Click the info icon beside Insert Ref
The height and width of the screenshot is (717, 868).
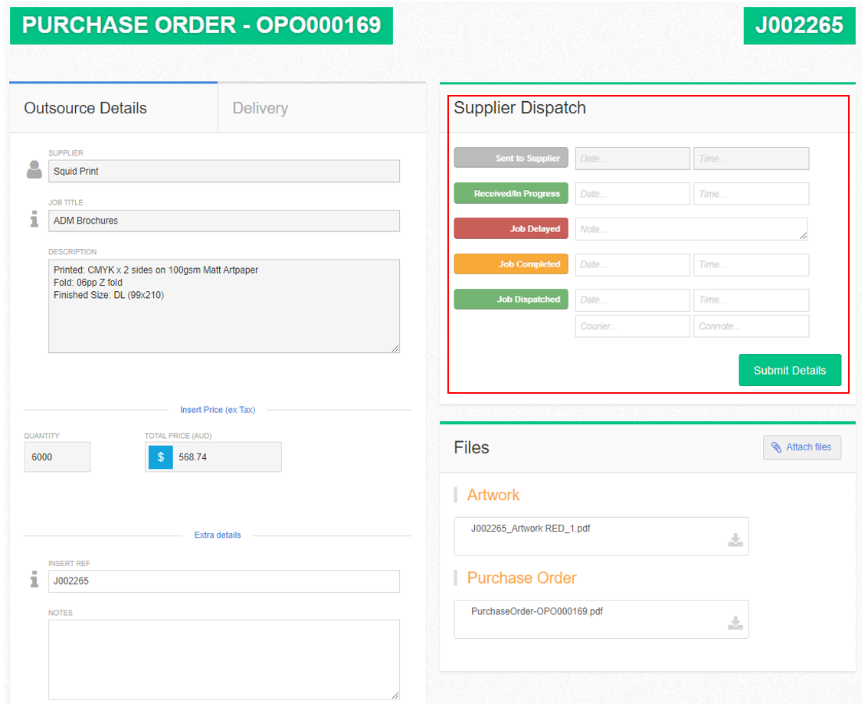point(34,579)
